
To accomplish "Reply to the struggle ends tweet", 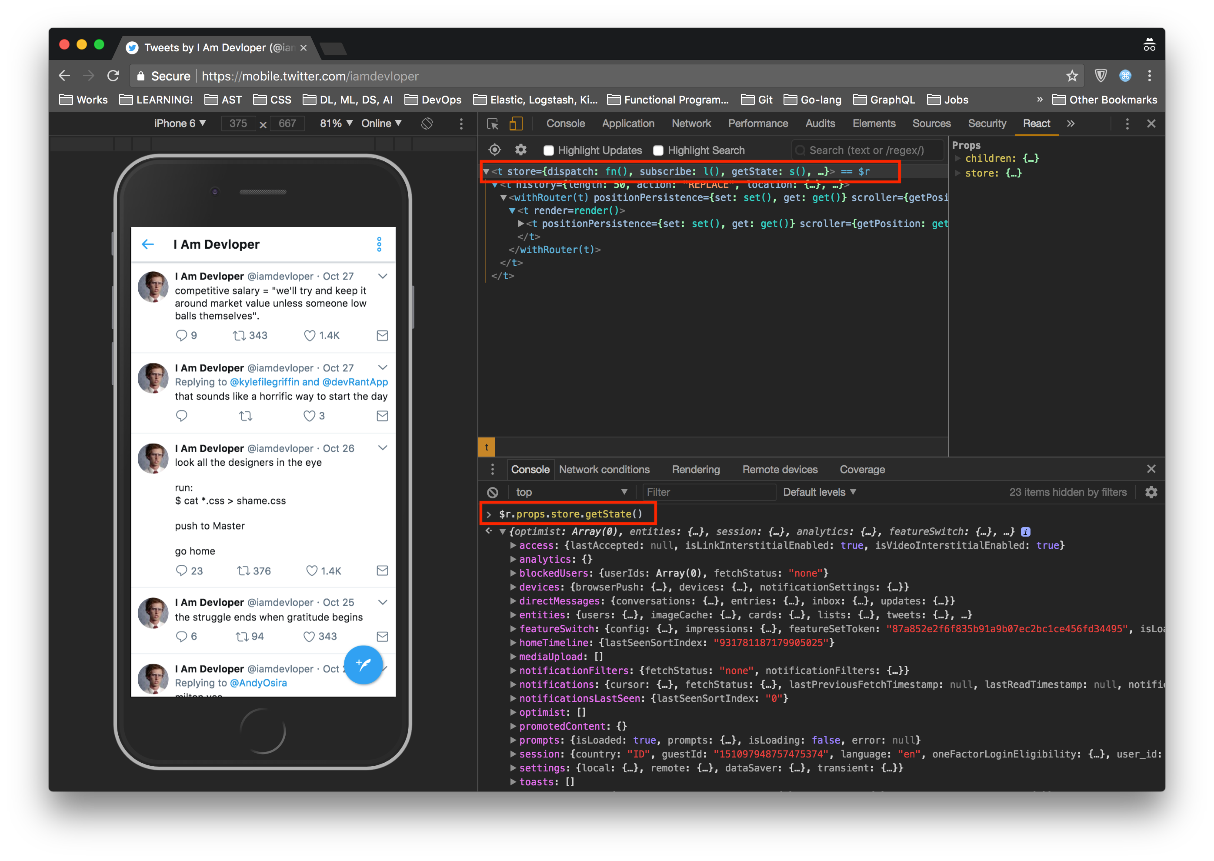I will [181, 636].
